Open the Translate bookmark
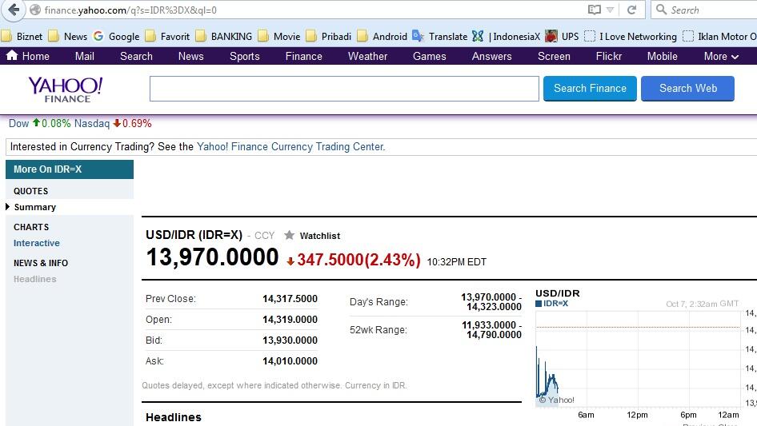 click(440, 36)
